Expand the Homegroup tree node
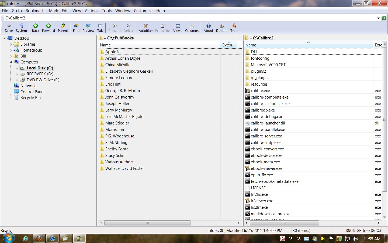The height and width of the screenshot is (243, 388). (x=11, y=50)
